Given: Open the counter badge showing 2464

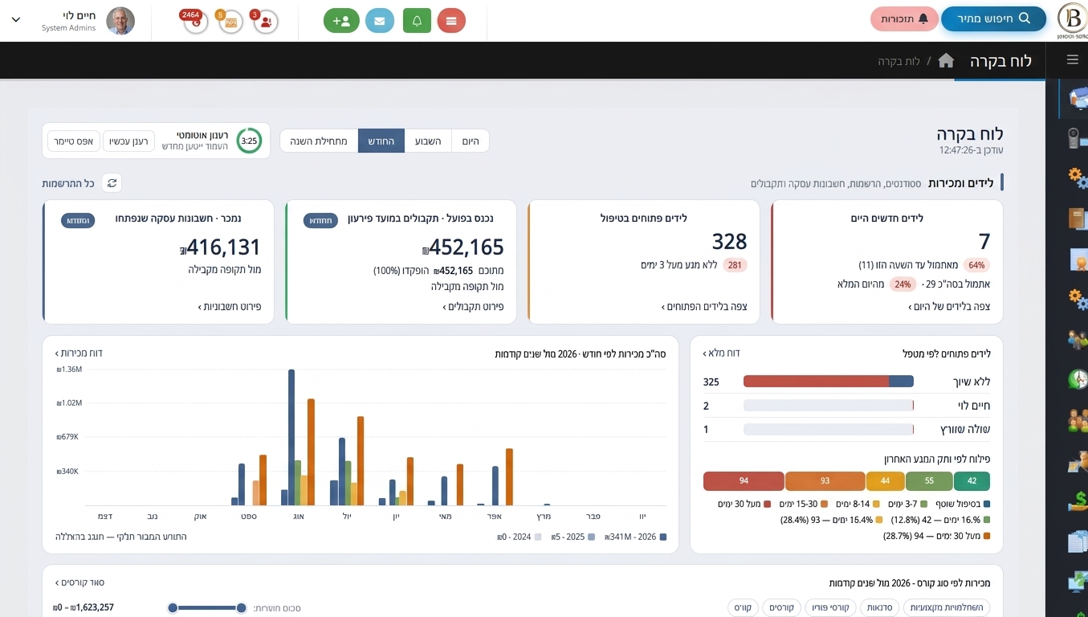Looking at the screenshot, I should (194, 21).
